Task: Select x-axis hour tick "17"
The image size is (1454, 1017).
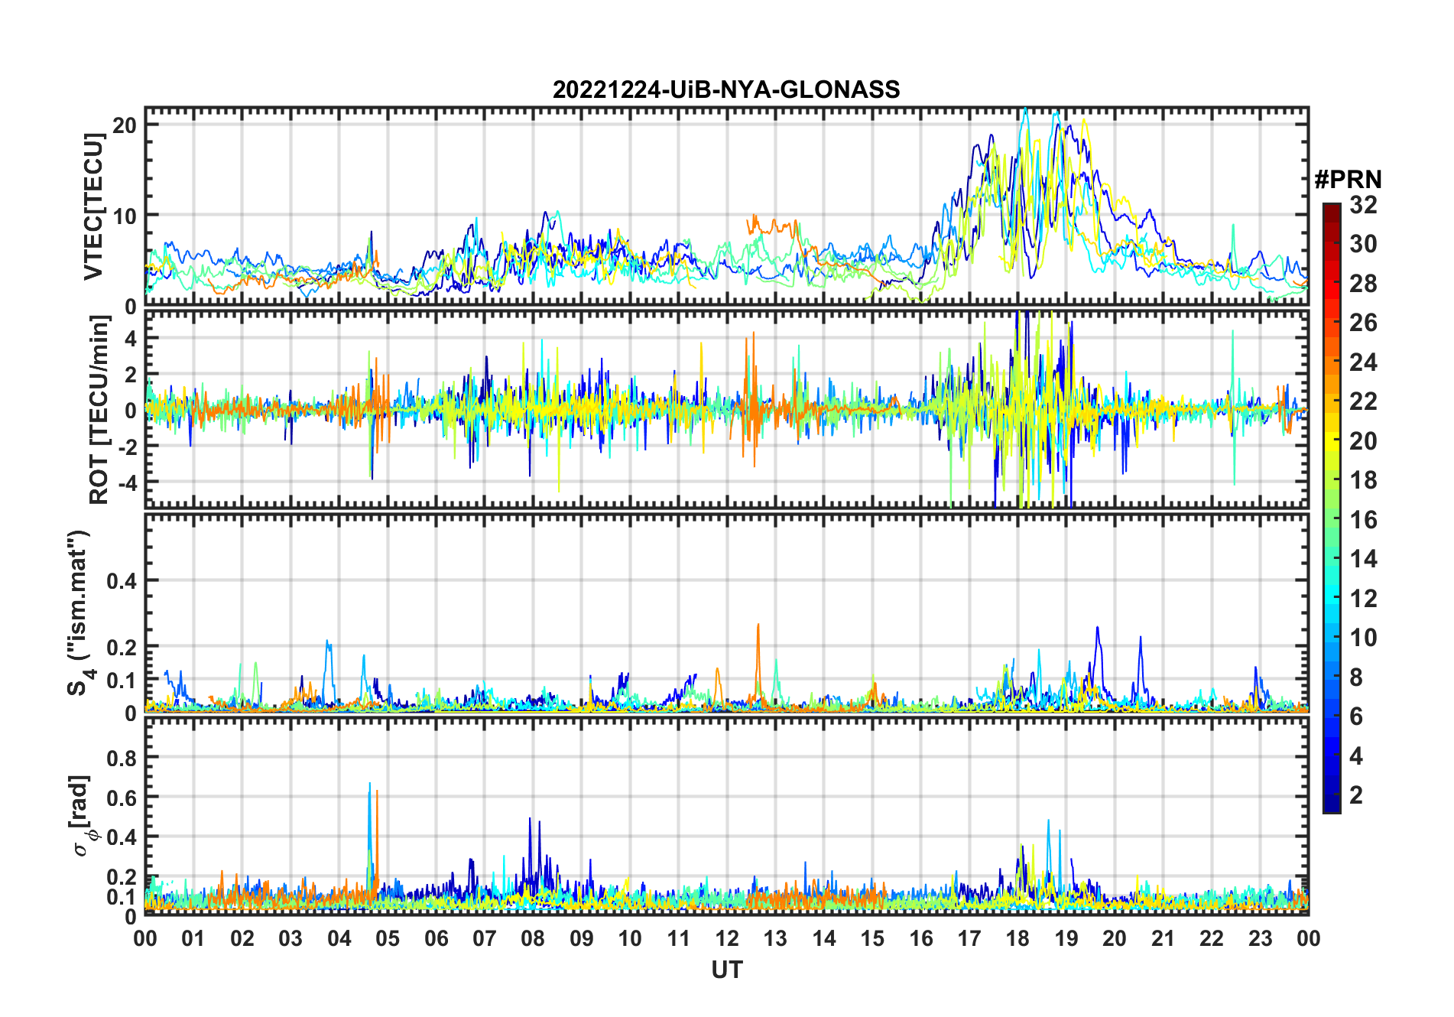Action: click(x=969, y=938)
